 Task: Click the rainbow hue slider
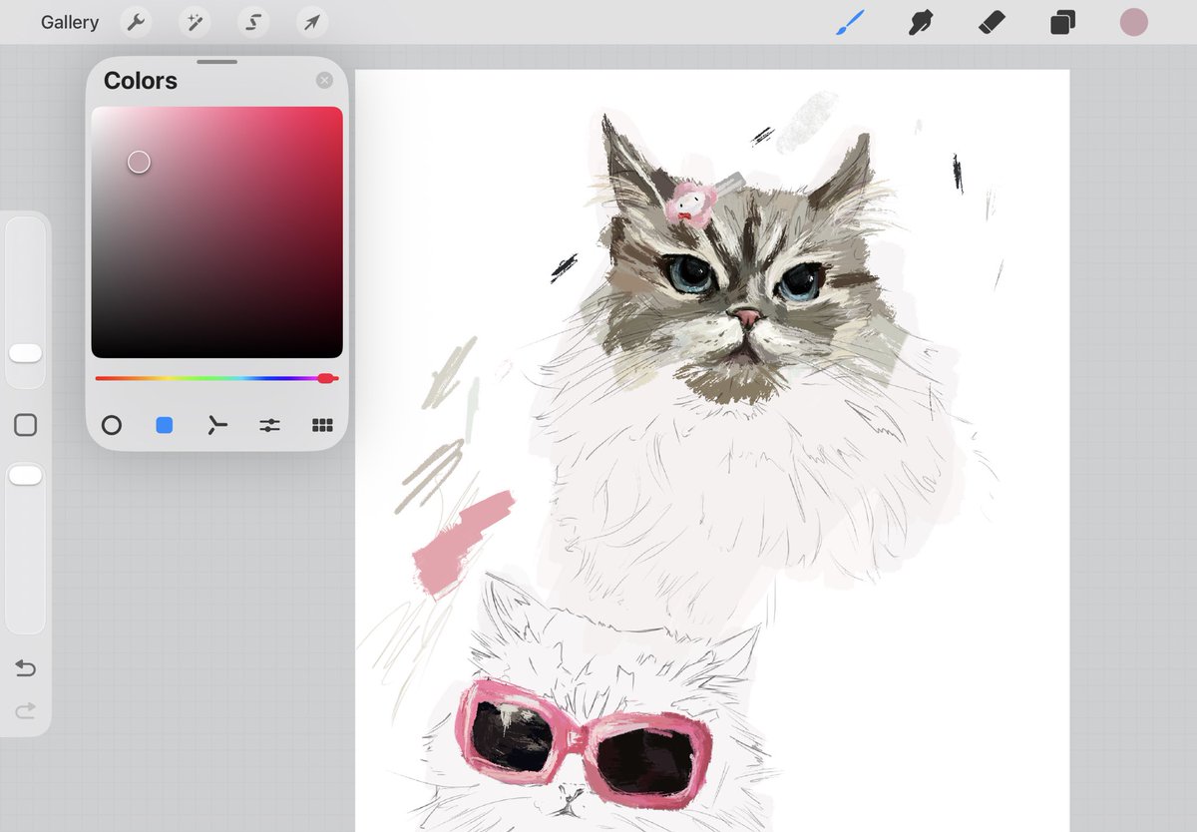point(216,378)
